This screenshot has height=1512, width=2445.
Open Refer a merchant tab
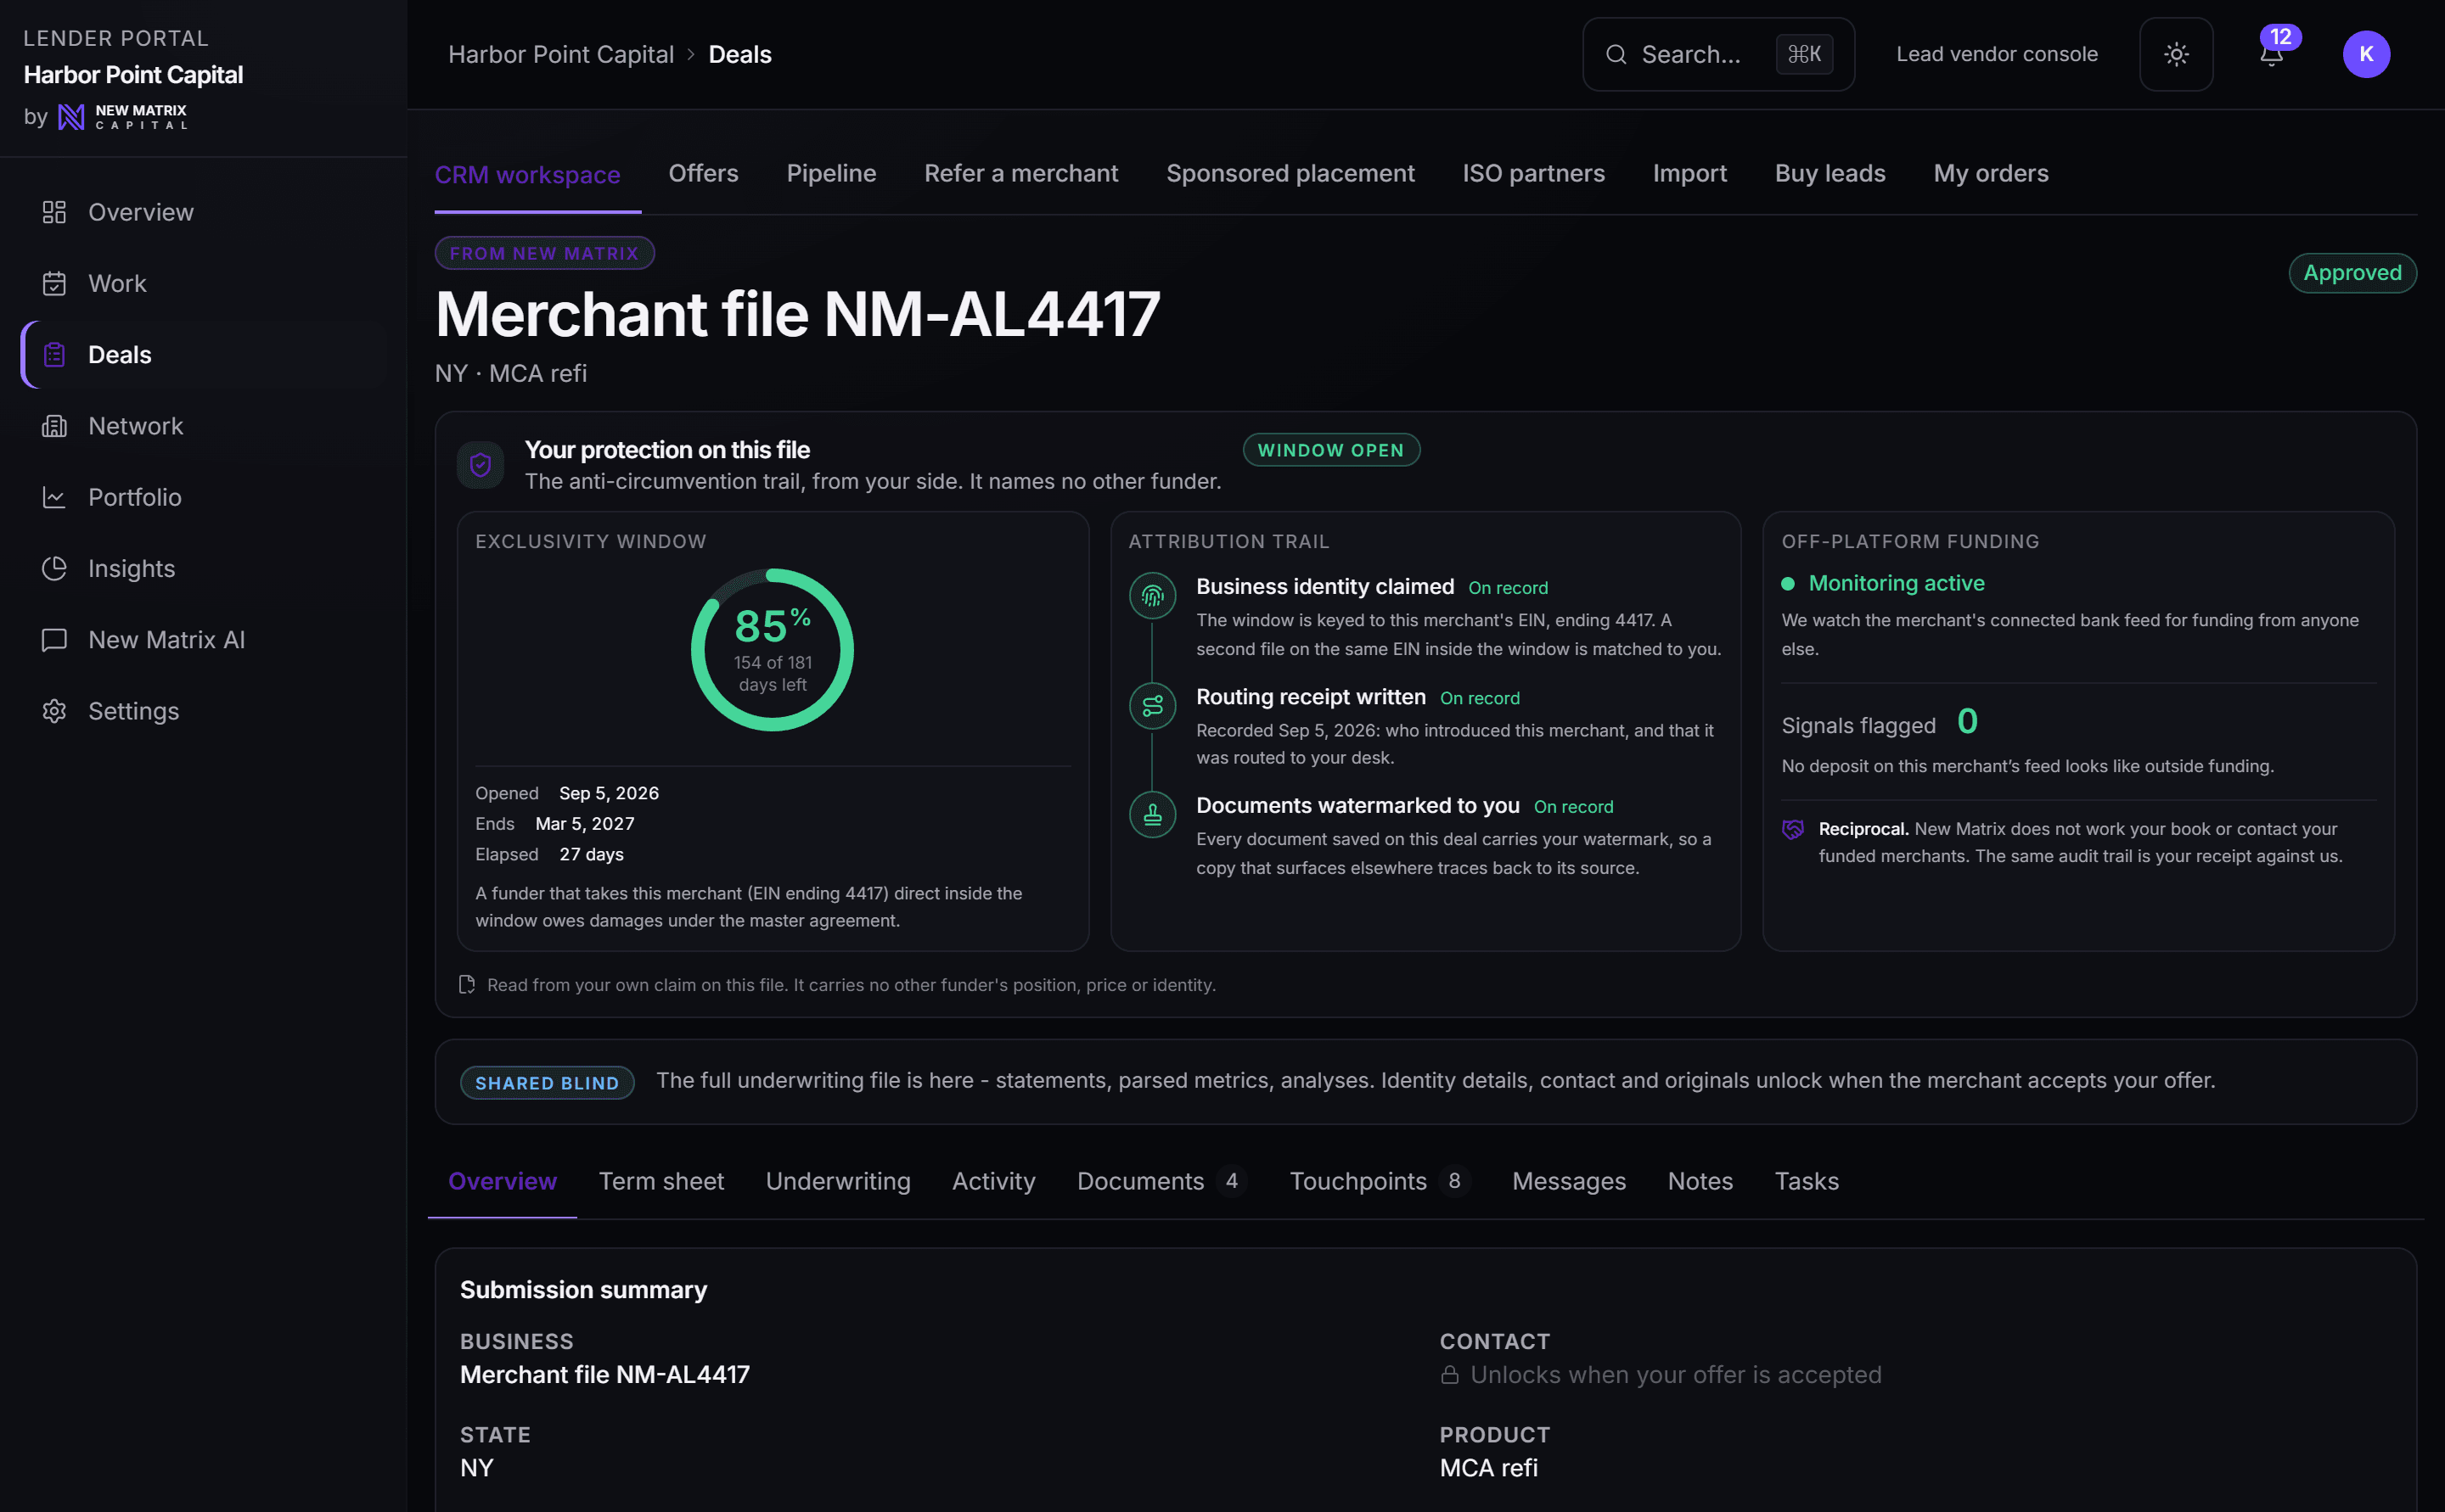tap(1020, 173)
